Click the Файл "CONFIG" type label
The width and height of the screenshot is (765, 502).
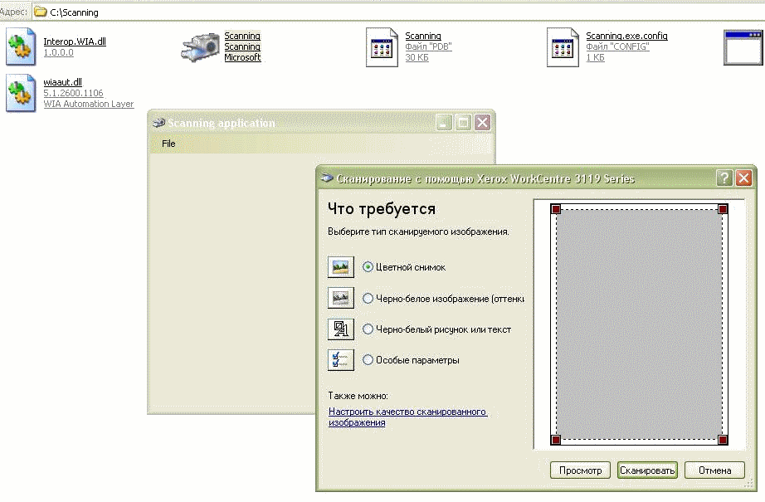(x=617, y=46)
